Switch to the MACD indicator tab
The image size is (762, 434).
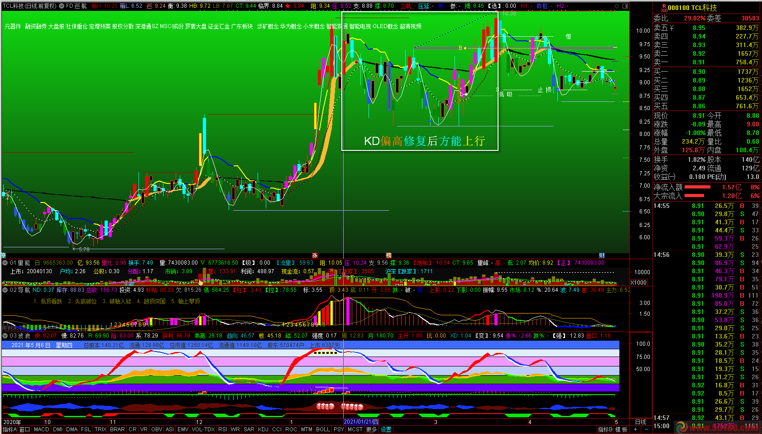click(41, 429)
